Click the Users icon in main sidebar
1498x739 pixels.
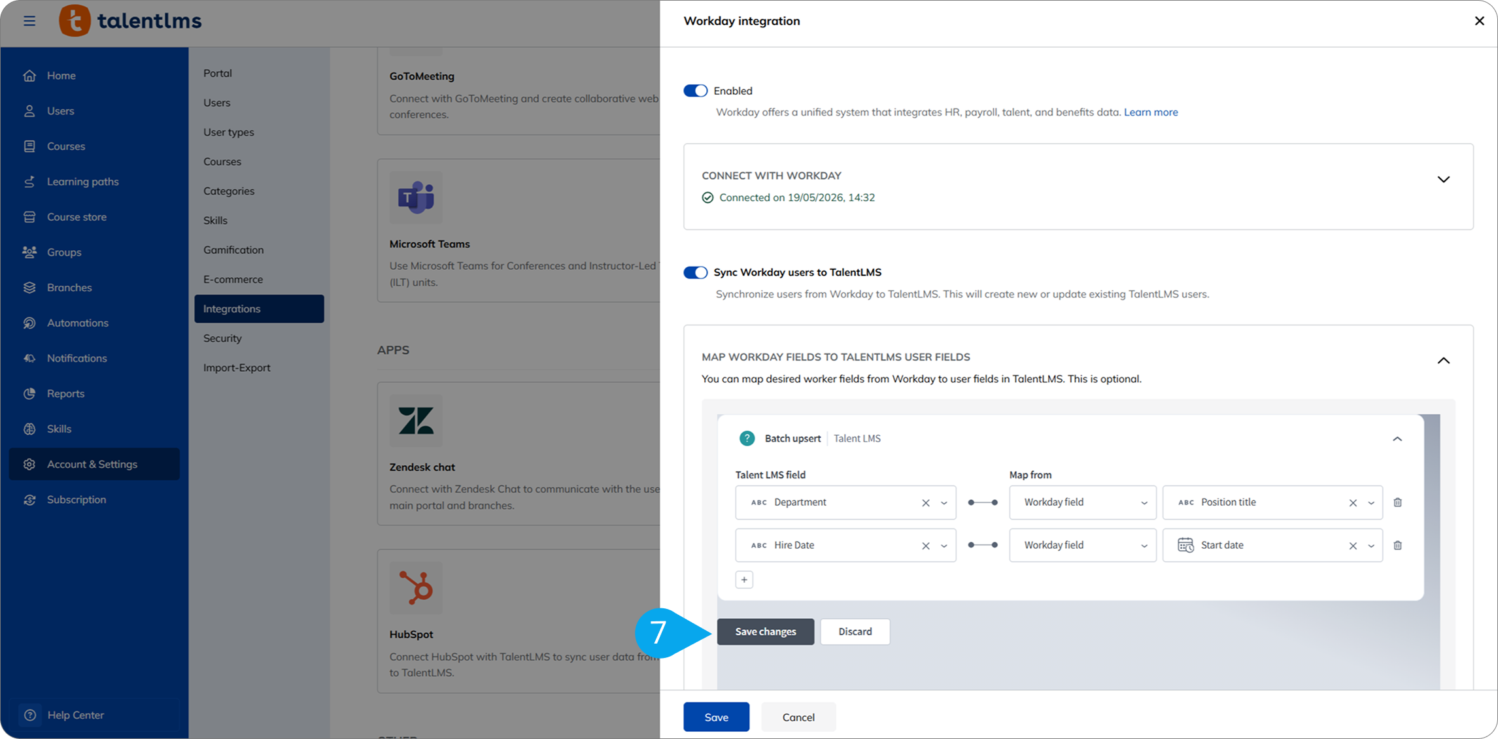pyautogui.click(x=29, y=111)
